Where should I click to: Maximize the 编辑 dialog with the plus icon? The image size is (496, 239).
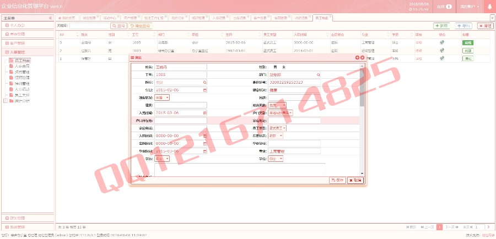358,57
